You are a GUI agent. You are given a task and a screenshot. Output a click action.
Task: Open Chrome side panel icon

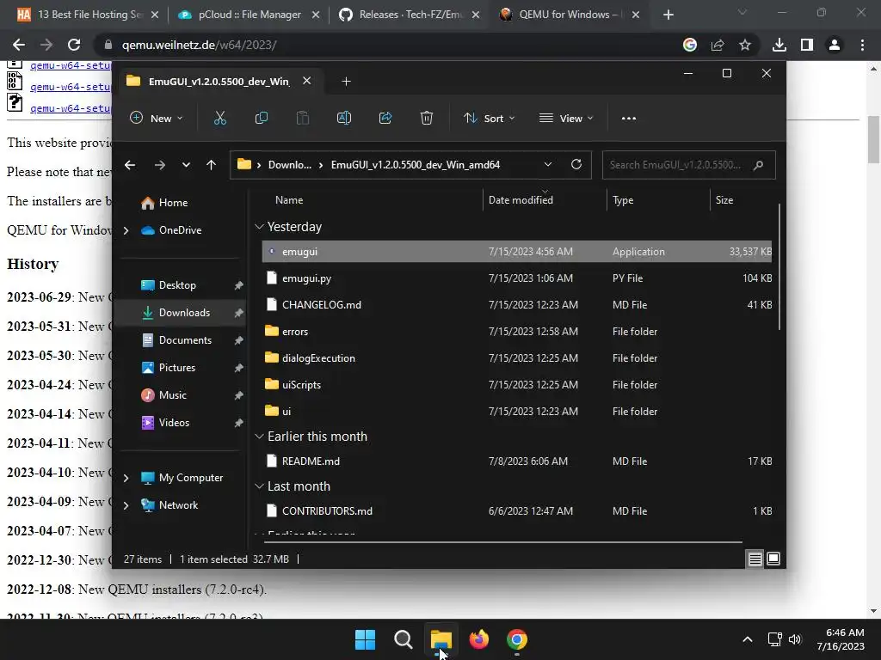point(807,45)
